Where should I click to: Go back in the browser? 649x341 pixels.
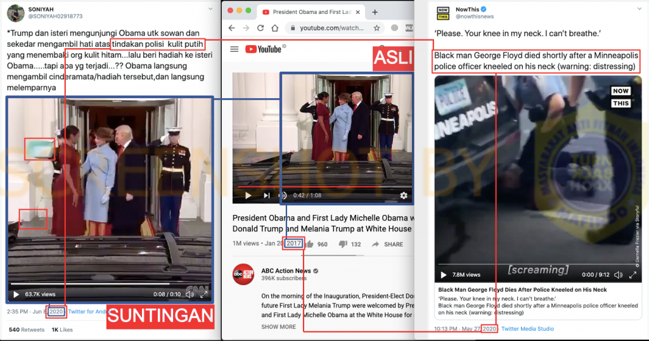[231, 28]
